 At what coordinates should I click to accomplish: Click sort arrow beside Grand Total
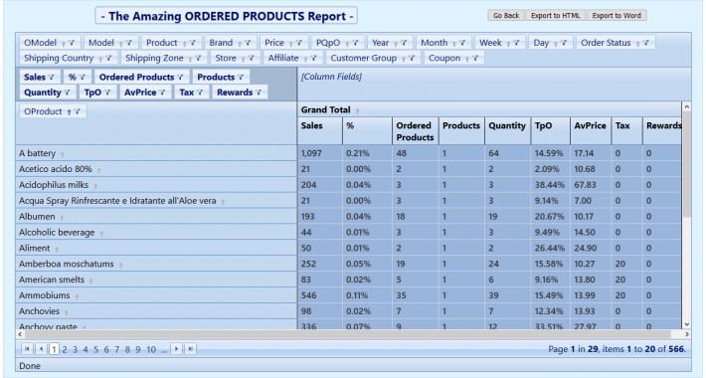(358, 110)
